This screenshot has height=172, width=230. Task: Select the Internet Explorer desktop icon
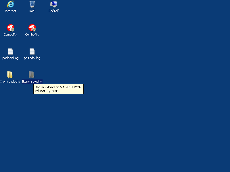(10, 4)
